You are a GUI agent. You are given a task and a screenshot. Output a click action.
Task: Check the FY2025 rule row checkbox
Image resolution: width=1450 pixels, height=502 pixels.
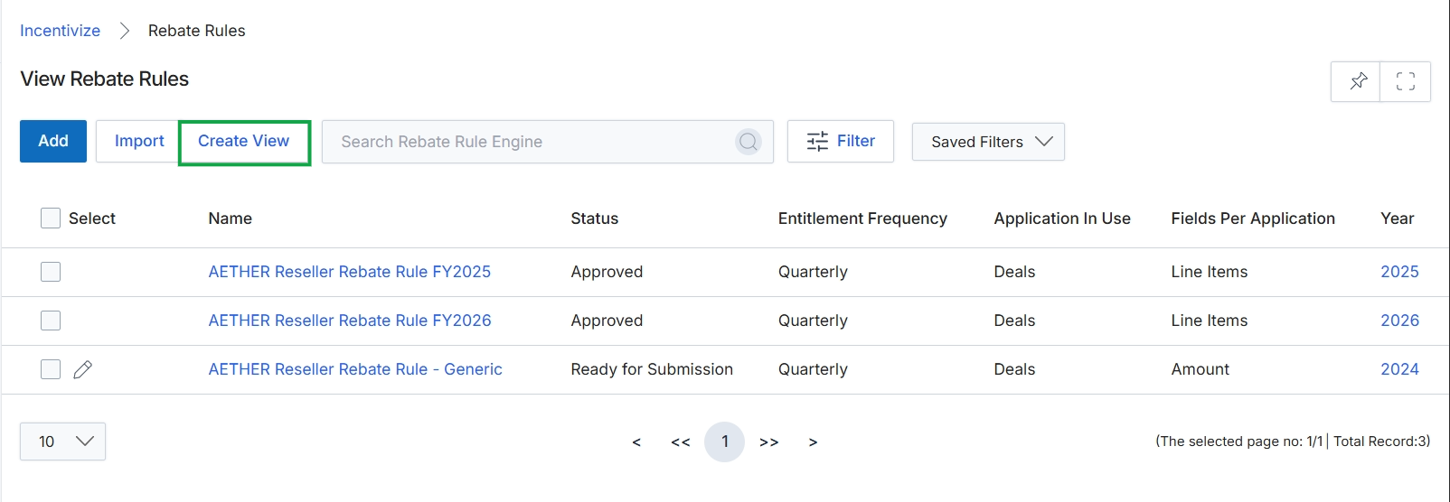tap(51, 272)
